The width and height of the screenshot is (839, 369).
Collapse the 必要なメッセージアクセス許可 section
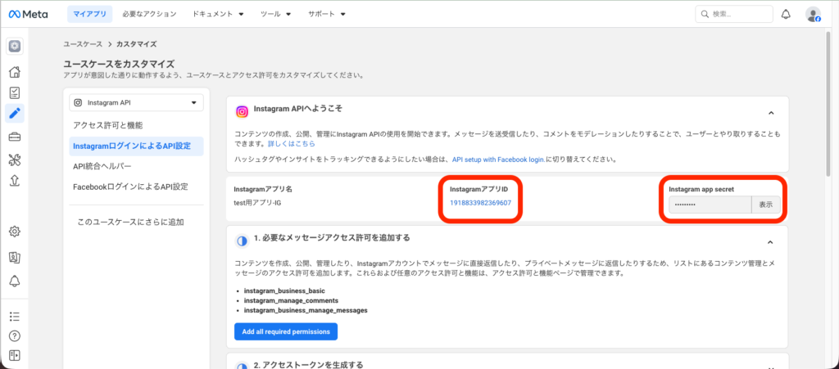coord(770,241)
